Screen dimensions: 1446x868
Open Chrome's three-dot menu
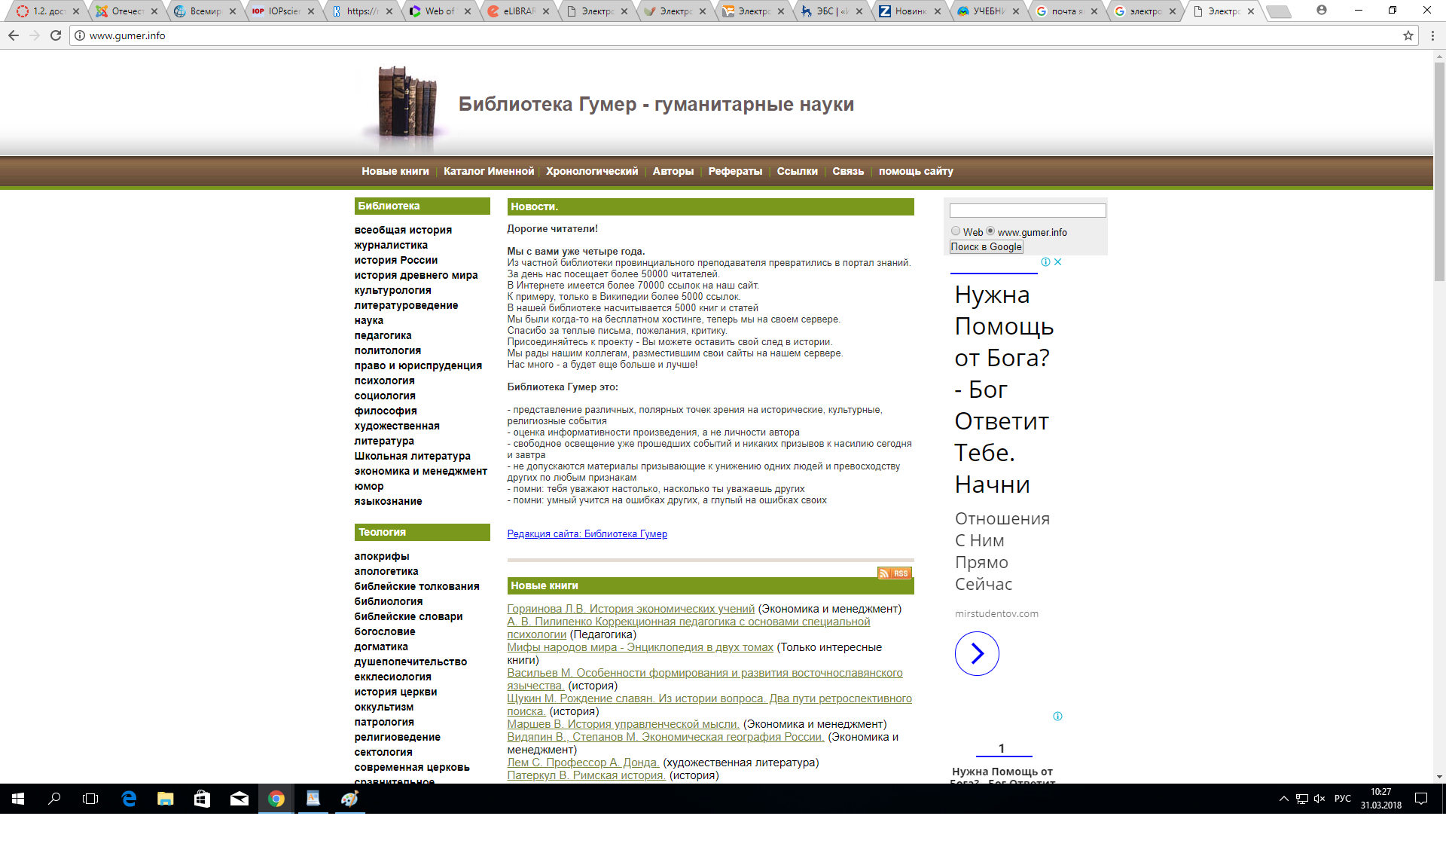click(1432, 35)
